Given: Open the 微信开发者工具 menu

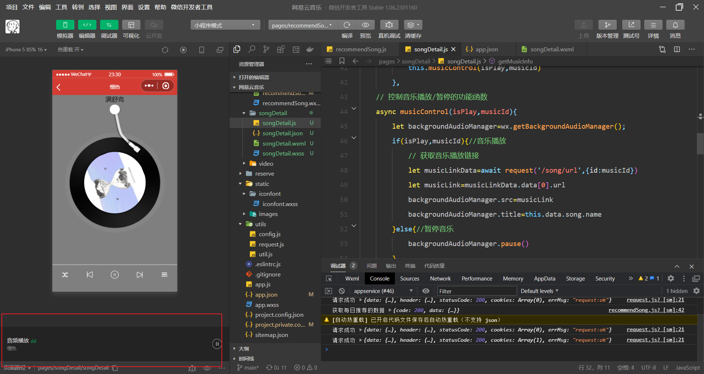Looking at the screenshot, I should (192, 7).
